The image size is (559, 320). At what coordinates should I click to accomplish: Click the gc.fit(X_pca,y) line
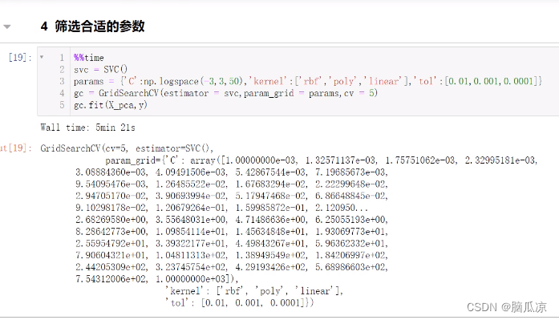tap(111, 105)
